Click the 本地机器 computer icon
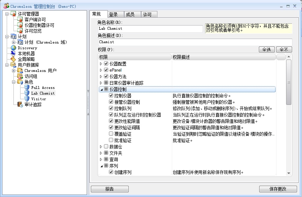The height and width of the screenshot is (197, 302). tap(13, 54)
